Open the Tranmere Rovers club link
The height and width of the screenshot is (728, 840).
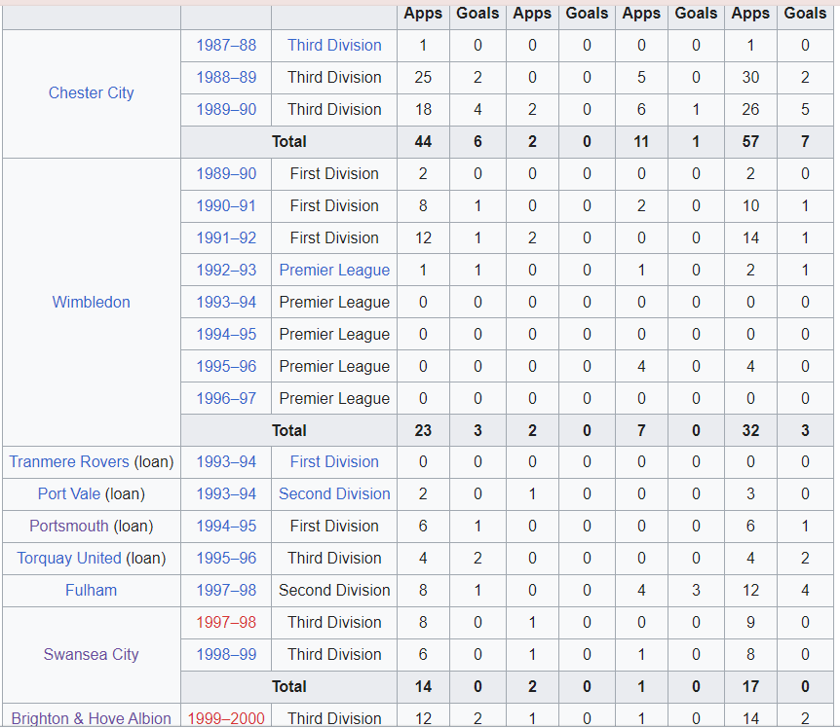(69, 461)
